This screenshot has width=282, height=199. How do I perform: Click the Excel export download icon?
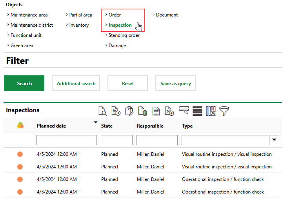(x=169, y=111)
